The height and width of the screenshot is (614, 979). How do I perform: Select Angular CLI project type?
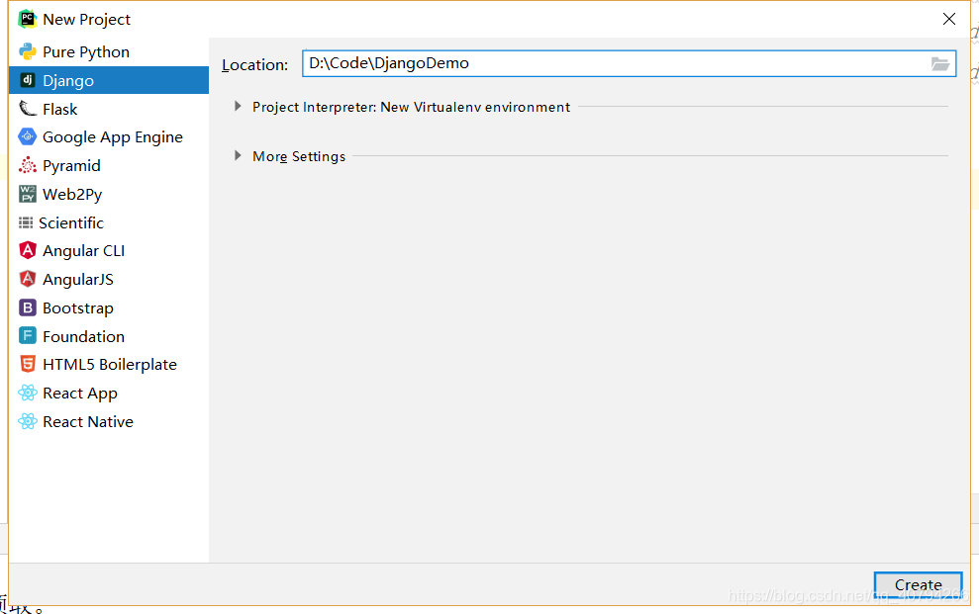109,250
